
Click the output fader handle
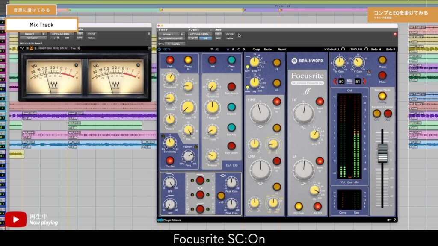[382, 153]
